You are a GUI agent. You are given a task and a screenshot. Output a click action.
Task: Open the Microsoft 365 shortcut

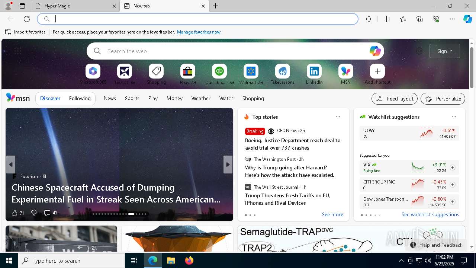(x=93, y=74)
